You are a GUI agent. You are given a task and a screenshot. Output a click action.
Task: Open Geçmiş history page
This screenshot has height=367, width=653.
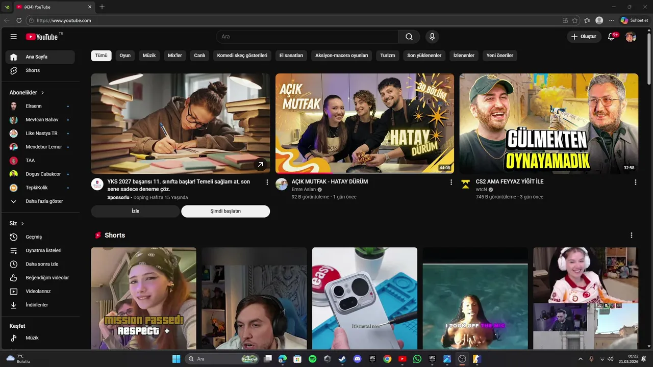[x=40, y=237]
